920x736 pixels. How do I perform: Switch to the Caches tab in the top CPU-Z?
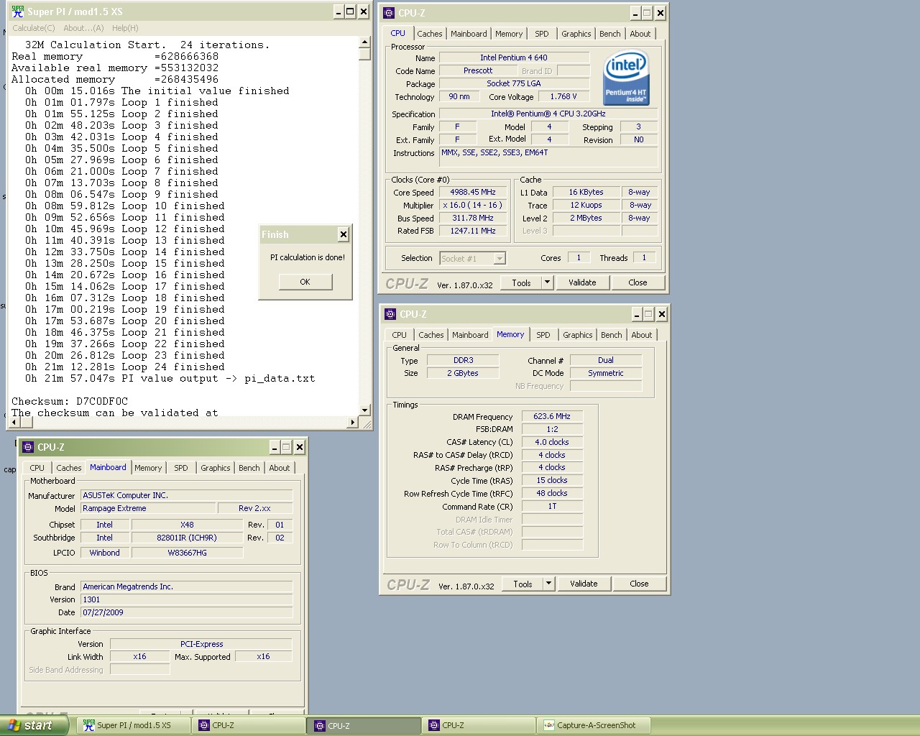tap(429, 34)
